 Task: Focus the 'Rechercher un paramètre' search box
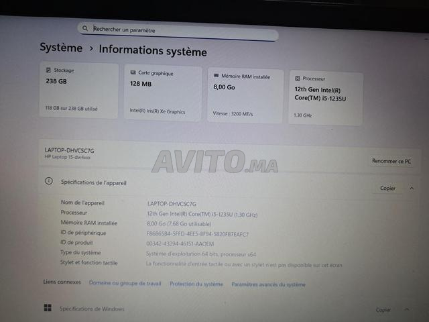[178, 31]
